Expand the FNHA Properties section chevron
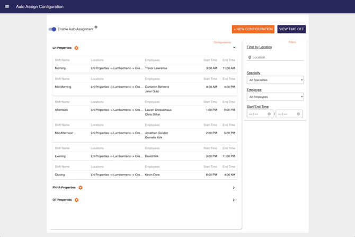This screenshot has width=355, height=237. click(x=234, y=188)
